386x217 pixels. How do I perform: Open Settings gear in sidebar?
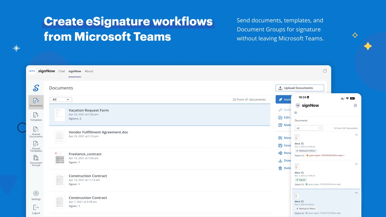point(36,195)
